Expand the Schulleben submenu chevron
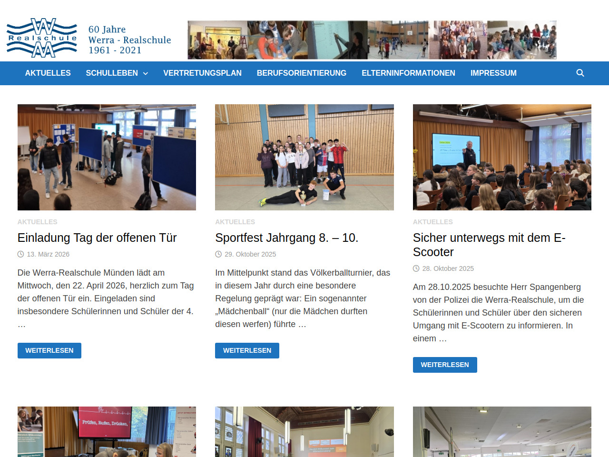609x457 pixels. coord(146,73)
